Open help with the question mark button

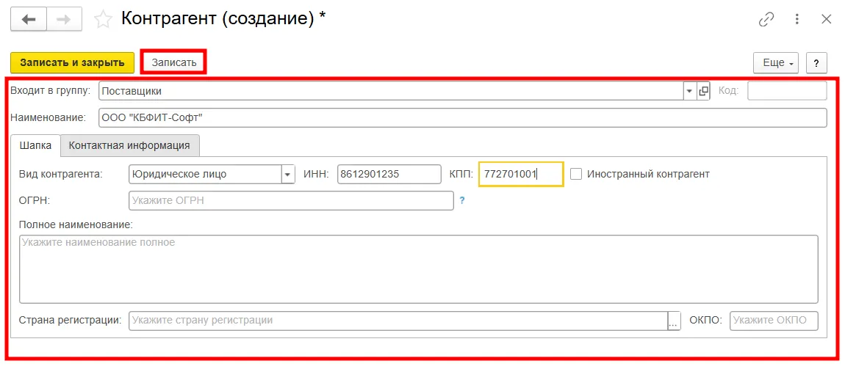(816, 62)
